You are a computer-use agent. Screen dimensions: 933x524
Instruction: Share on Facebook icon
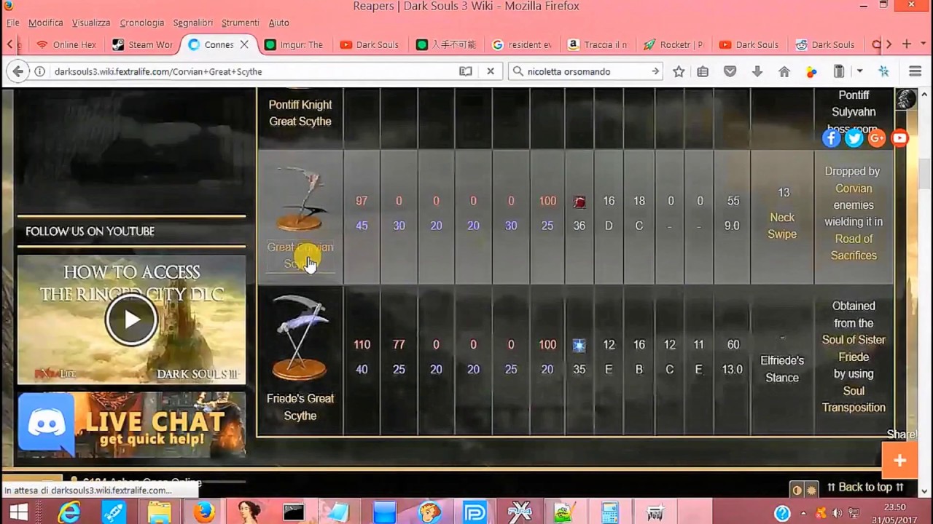click(832, 138)
